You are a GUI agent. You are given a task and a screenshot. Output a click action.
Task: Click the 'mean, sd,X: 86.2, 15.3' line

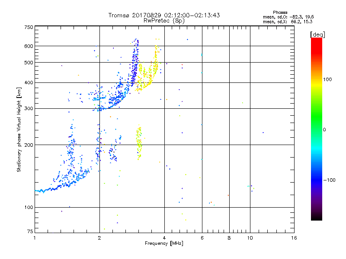pos(288,22)
